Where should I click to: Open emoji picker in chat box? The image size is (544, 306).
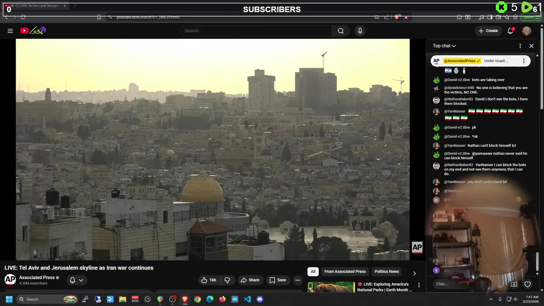coord(501,284)
